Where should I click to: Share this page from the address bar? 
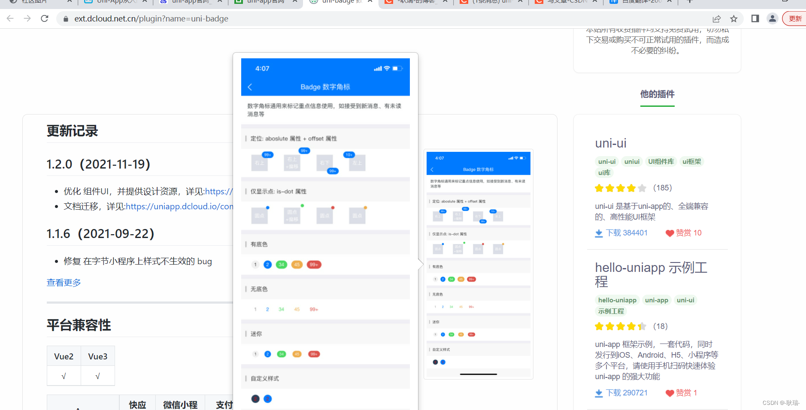717,19
